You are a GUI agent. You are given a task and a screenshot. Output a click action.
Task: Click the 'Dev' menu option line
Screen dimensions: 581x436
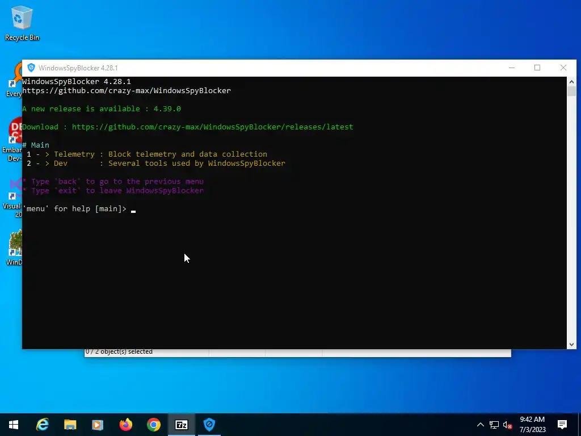pyautogui.click(x=156, y=163)
